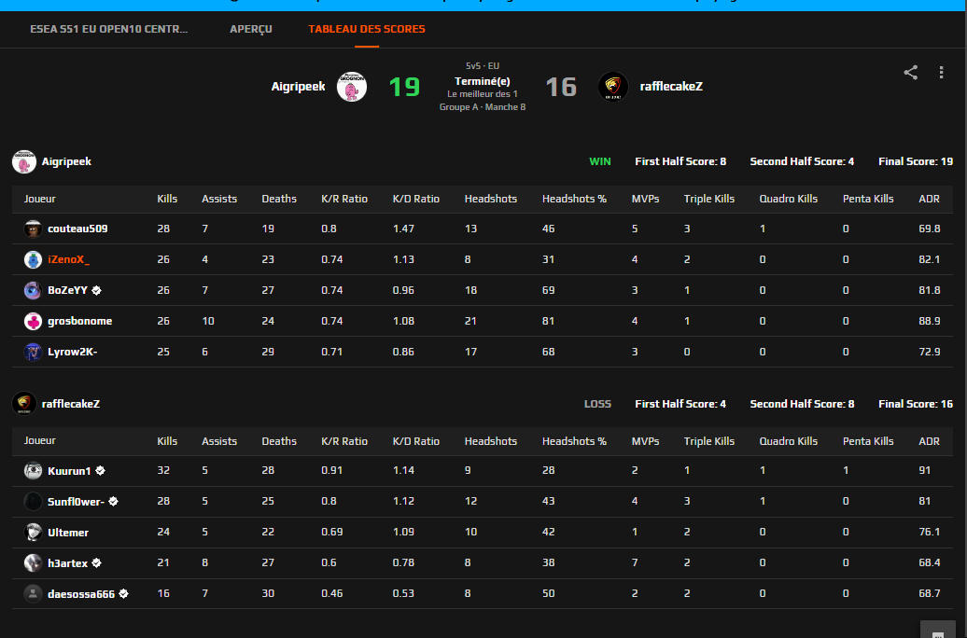Click verified badge next to daesossa666
The height and width of the screenshot is (638, 967).
[x=123, y=593]
